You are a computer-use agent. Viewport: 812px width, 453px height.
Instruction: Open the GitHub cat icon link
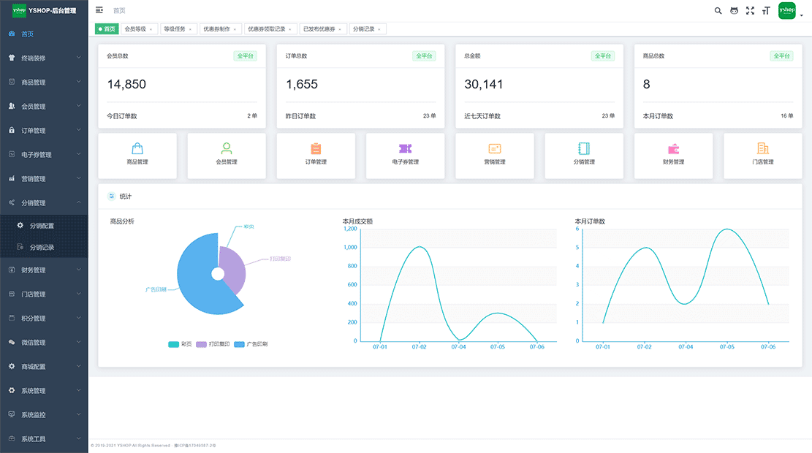click(734, 11)
